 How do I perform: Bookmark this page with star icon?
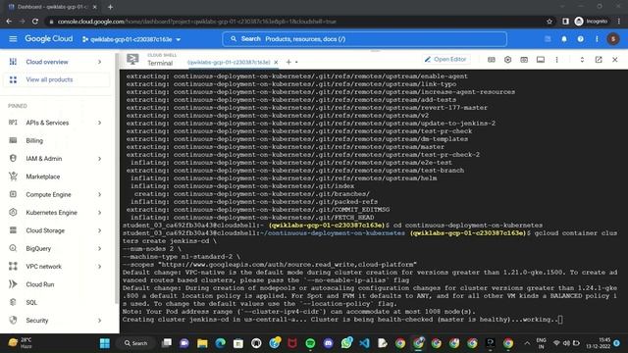pyautogui.click(x=549, y=22)
